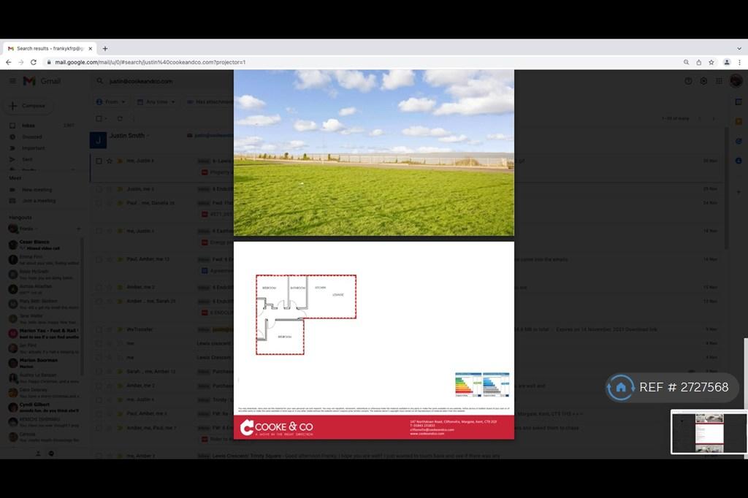This screenshot has height=498, width=748.
Task: Open the more options dots above list
Action: pos(133,119)
